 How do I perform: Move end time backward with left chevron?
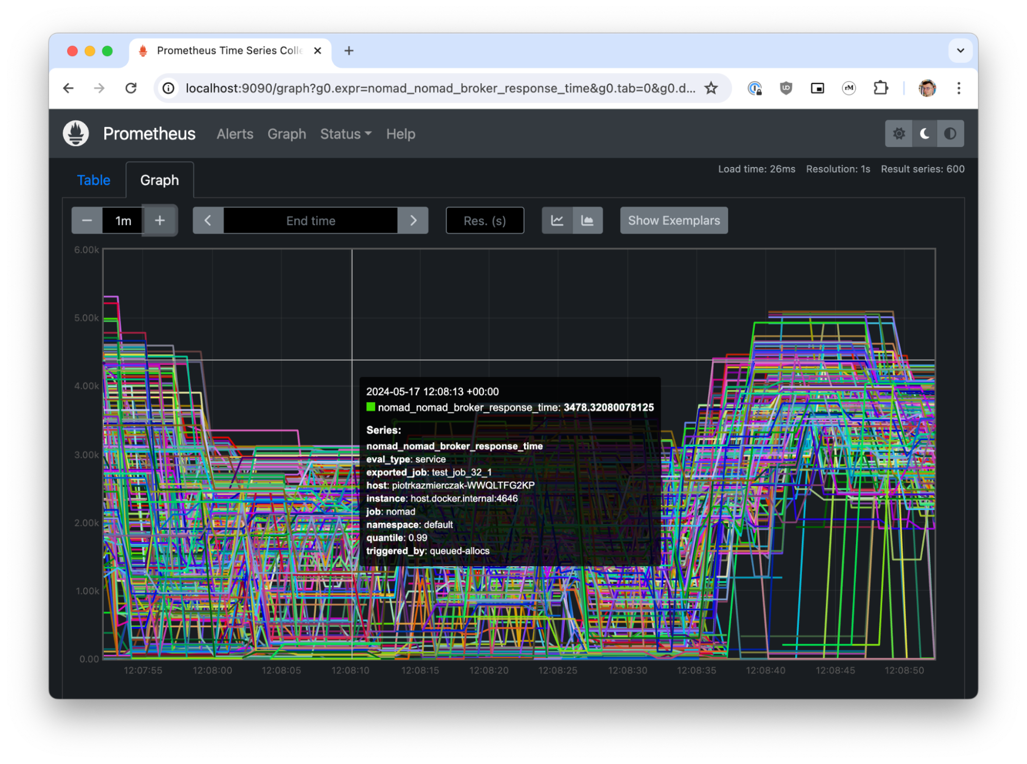208,220
